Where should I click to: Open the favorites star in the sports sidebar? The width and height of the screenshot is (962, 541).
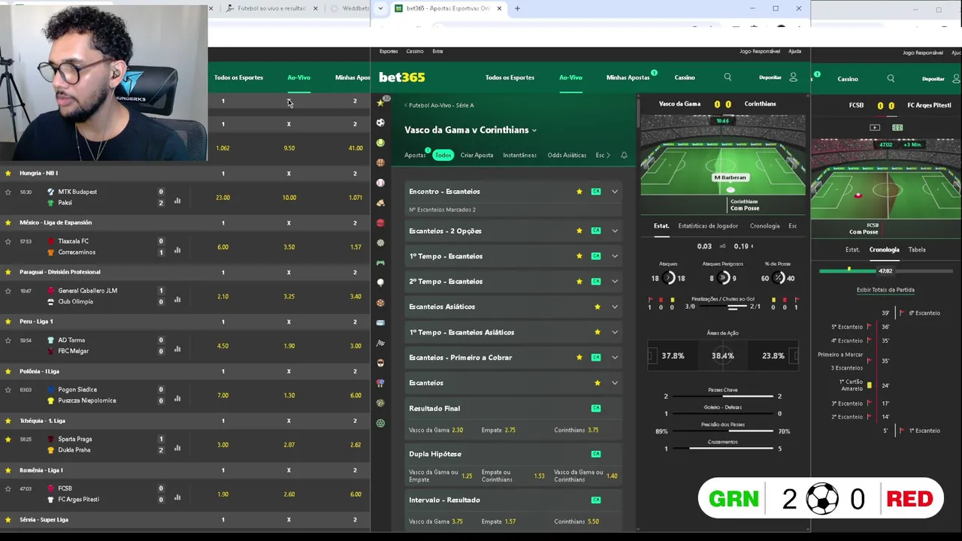(380, 103)
